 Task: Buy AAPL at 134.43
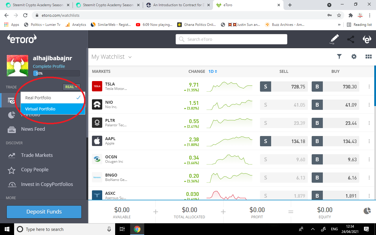coord(335,141)
